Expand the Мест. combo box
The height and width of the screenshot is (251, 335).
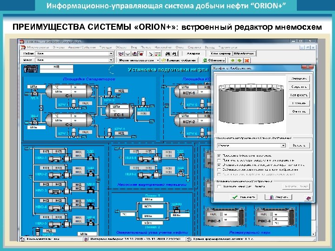(x=111, y=60)
